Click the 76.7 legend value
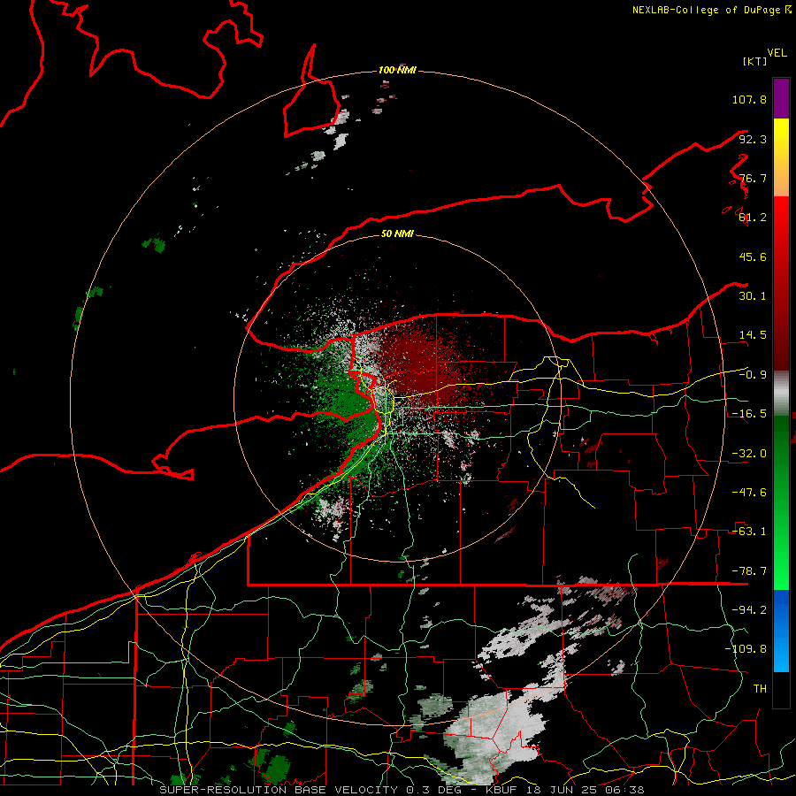The width and height of the screenshot is (796, 796). 753,178
